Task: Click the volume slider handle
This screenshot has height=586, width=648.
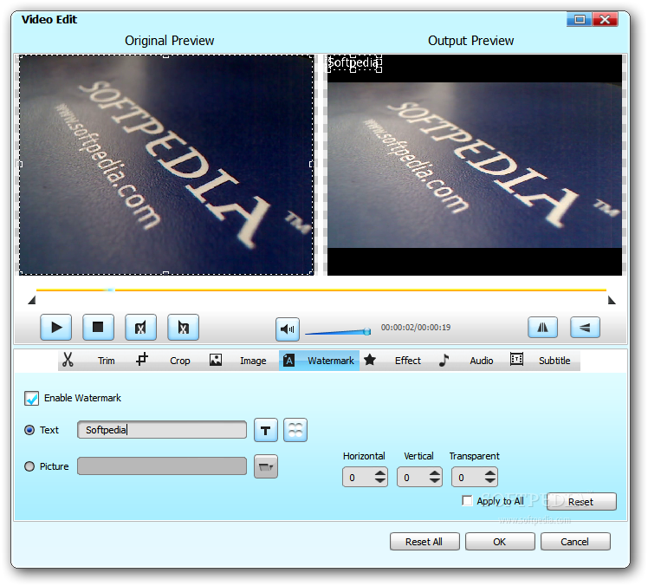Action: 367,332
